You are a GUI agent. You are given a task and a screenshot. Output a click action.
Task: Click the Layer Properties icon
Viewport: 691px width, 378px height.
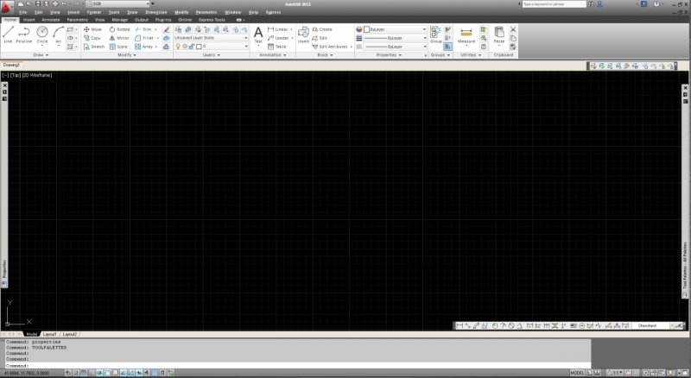(178, 29)
